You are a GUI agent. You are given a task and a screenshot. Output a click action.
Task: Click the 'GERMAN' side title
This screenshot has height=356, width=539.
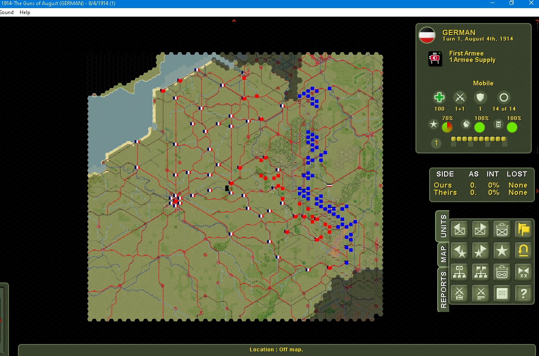point(459,32)
